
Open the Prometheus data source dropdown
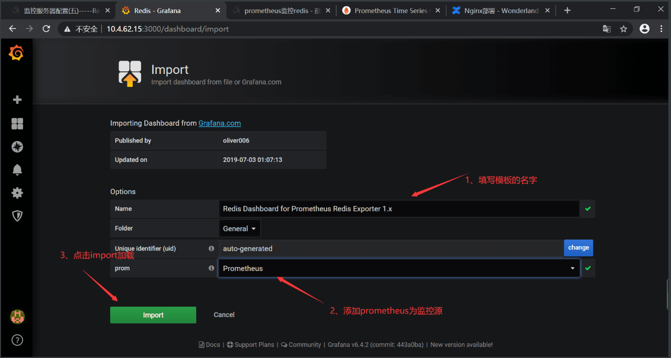coord(399,268)
